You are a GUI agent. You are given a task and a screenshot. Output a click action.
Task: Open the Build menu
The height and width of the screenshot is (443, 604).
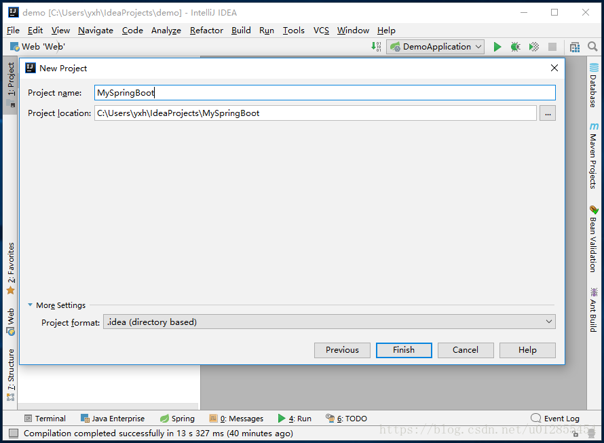coord(241,31)
